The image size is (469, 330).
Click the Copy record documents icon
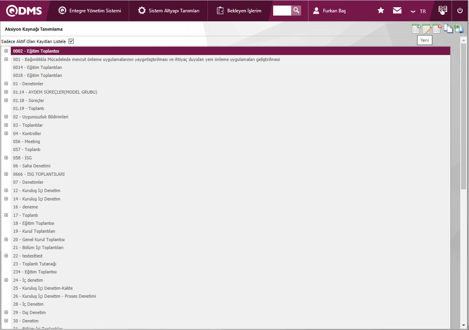(448, 29)
